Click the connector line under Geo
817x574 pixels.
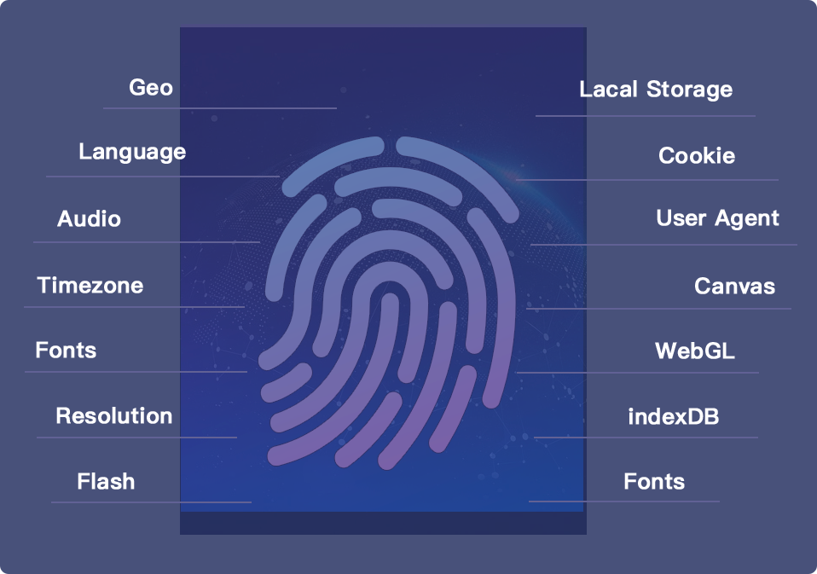[x=220, y=108]
